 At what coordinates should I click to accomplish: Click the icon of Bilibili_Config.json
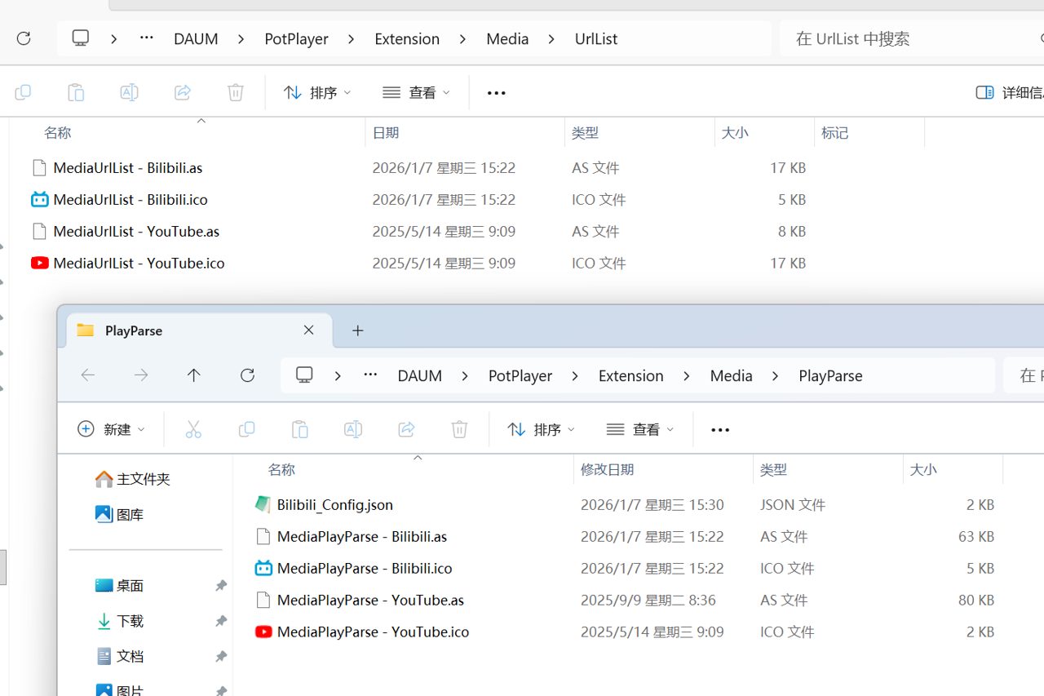[263, 504]
